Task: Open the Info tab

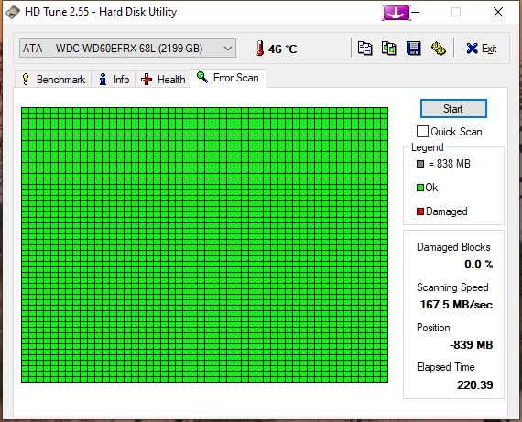Action: coord(114,80)
